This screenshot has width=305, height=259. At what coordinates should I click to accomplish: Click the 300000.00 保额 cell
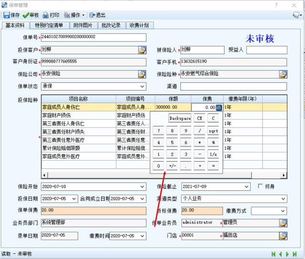tap(173, 107)
